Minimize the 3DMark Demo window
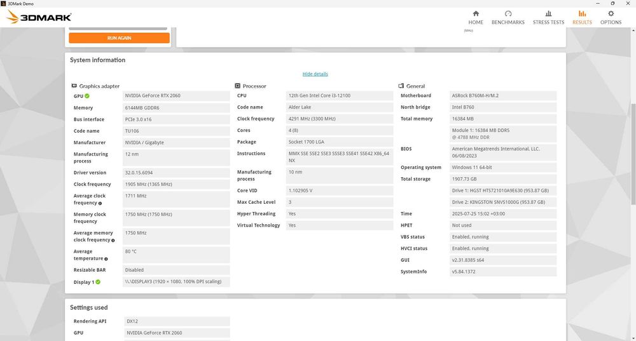 [598, 3]
